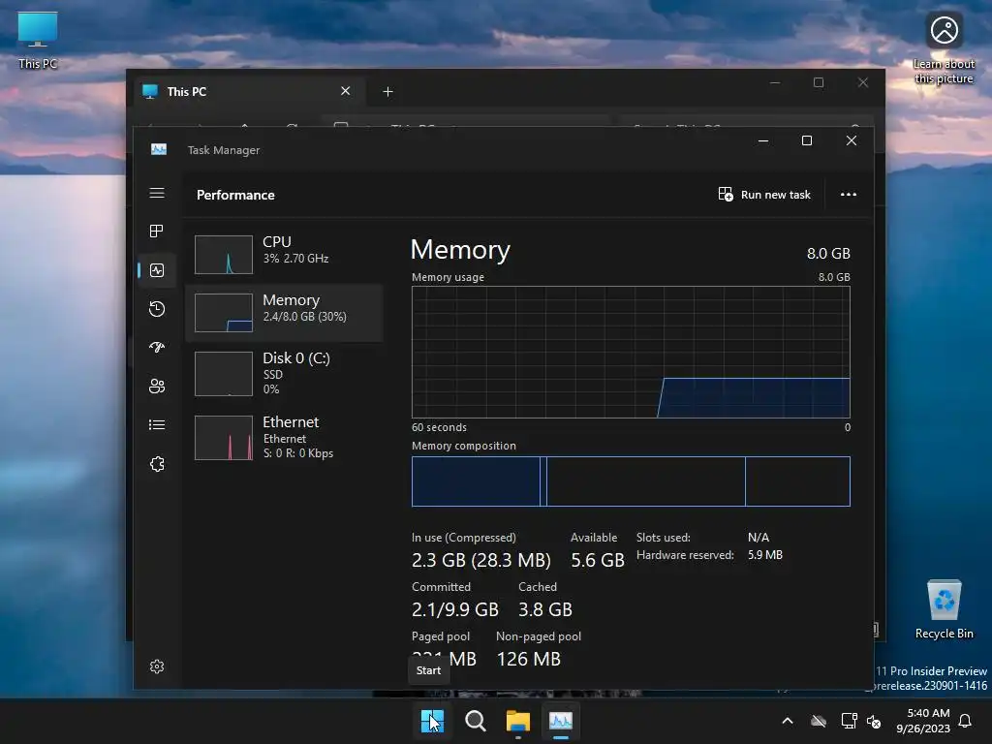
Task: Select the This PC desktop icon
Action: (x=38, y=40)
